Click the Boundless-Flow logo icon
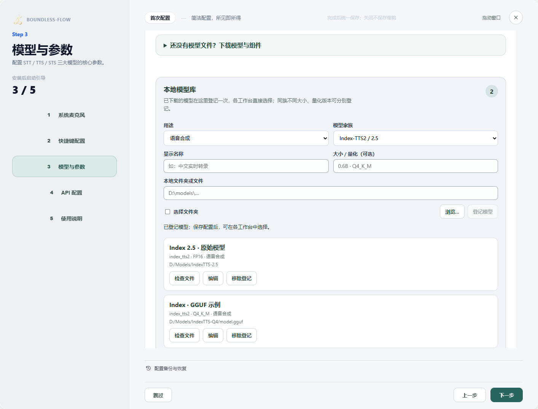Image resolution: width=538 pixels, height=409 pixels. click(x=18, y=19)
